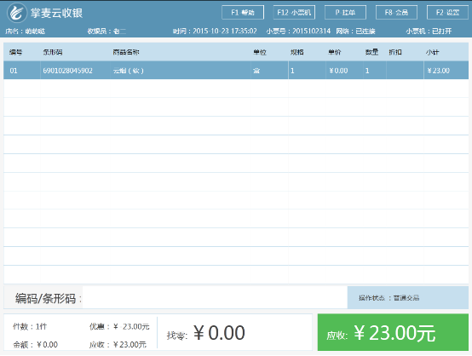Open F2 设置 settings
The width and height of the screenshot is (472, 356).
pyautogui.click(x=447, y=12)
